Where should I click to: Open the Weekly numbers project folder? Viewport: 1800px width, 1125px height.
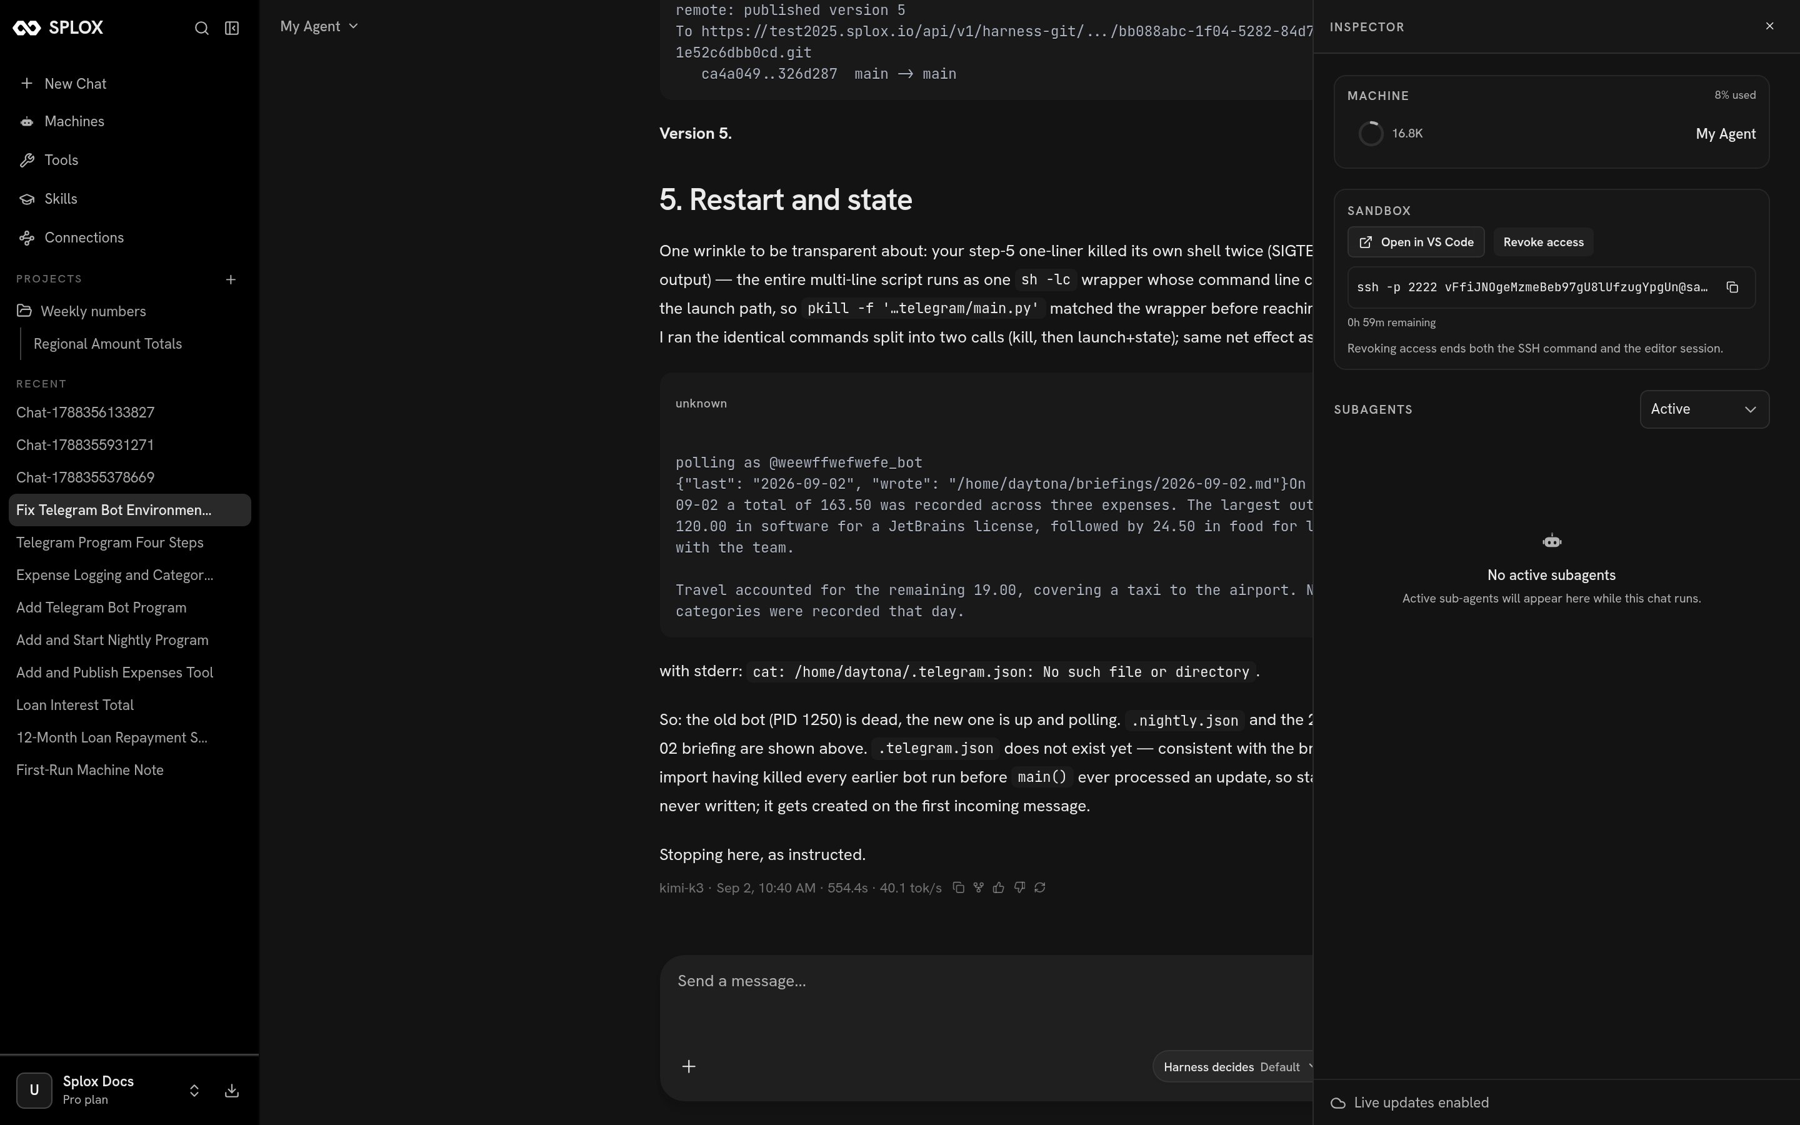click(x=129, y=311)
